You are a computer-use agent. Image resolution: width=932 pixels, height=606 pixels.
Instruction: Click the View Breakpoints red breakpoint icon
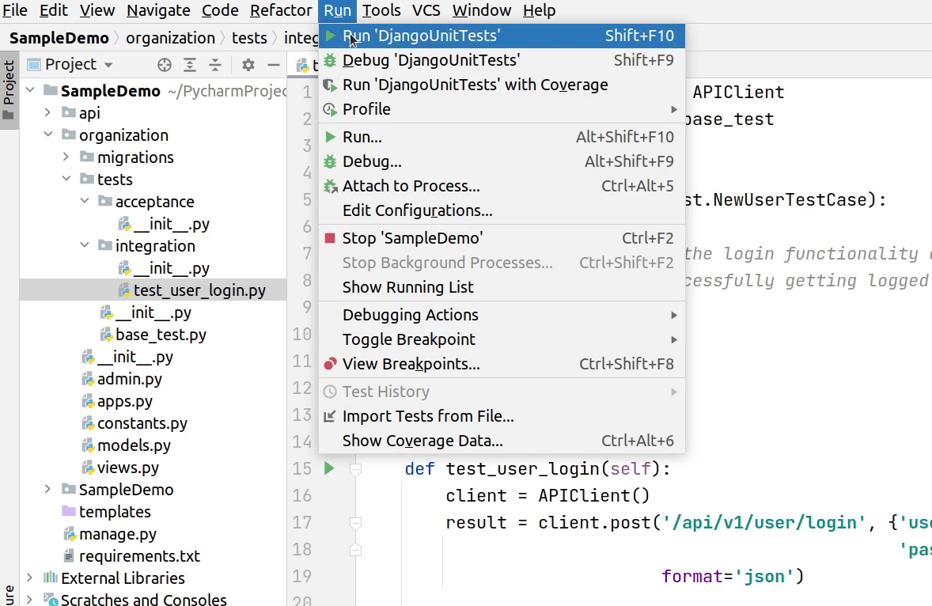tap(330, 364)
